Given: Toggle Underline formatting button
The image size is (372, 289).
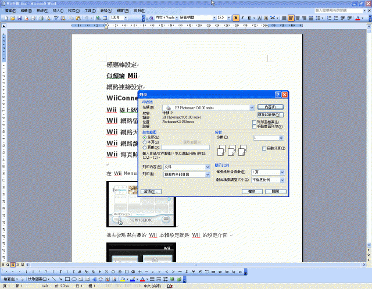Looking at the screenshot, I should (249, 18).
